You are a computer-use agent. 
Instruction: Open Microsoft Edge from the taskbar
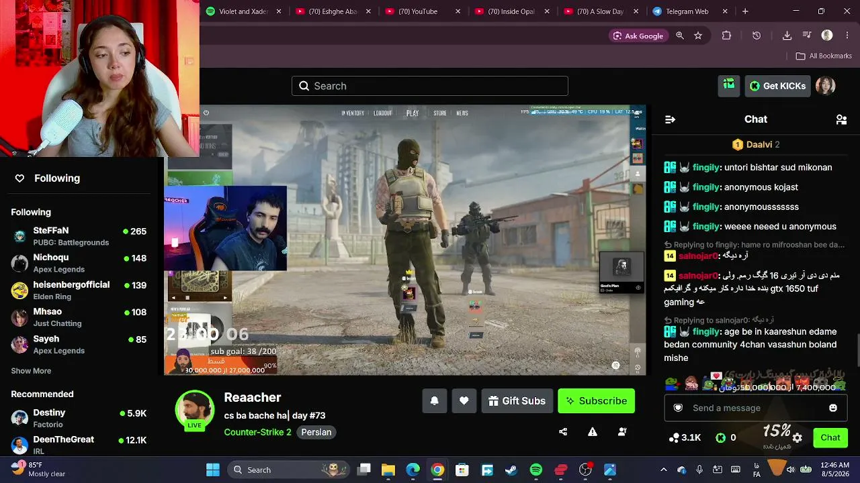(x=413, y=470)
